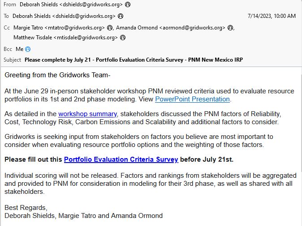The height and width of the screenshot is (226, 302).
Task: Click recipient Deborah Shields in To field
Action: [x=64, y=16]
